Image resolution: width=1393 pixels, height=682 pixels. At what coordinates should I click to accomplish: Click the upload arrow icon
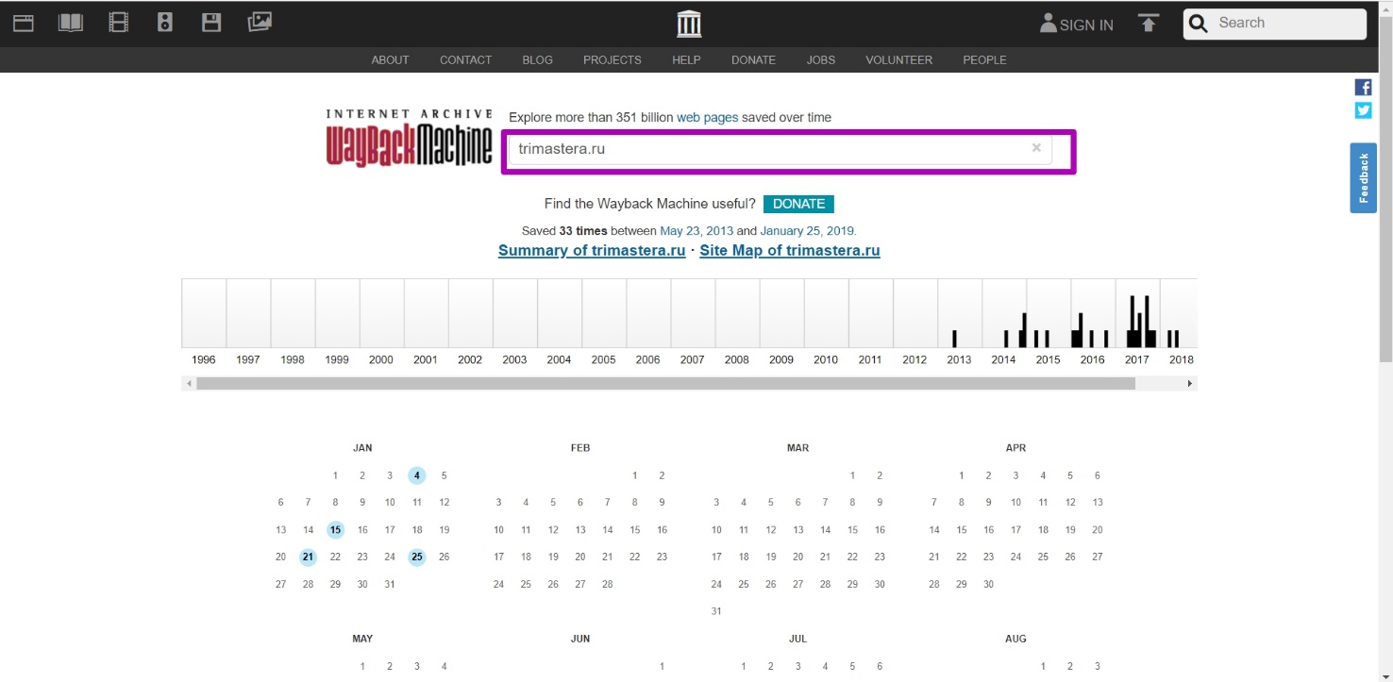click(1148, 24)
